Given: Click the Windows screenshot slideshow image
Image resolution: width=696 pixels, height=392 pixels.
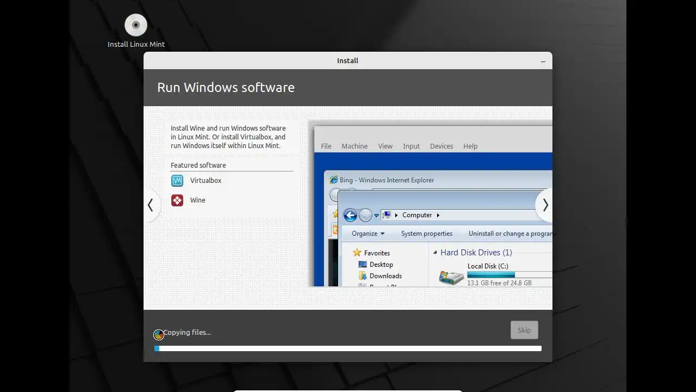Looking at the screenshot, I should [430, 204].
